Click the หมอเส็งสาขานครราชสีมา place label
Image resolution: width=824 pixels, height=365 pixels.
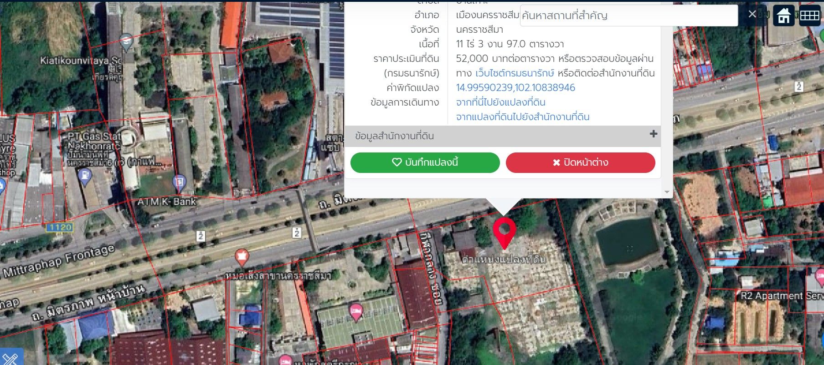(278, 276)
